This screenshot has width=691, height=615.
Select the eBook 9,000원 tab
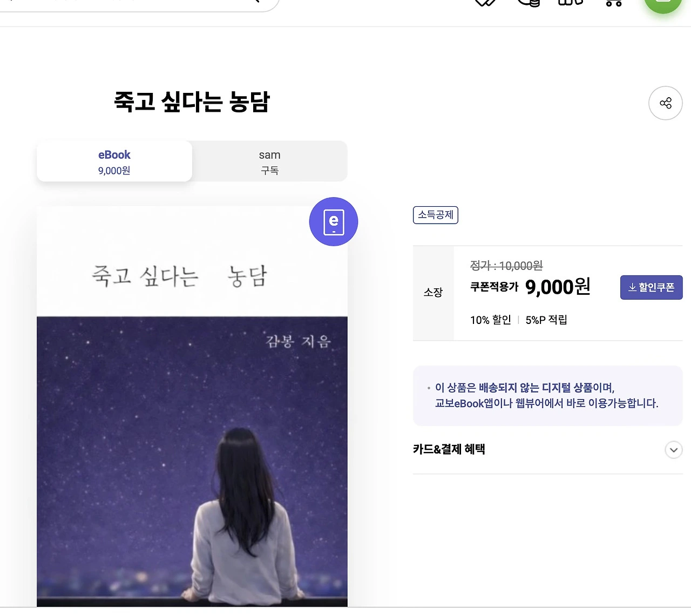(114, 161)
